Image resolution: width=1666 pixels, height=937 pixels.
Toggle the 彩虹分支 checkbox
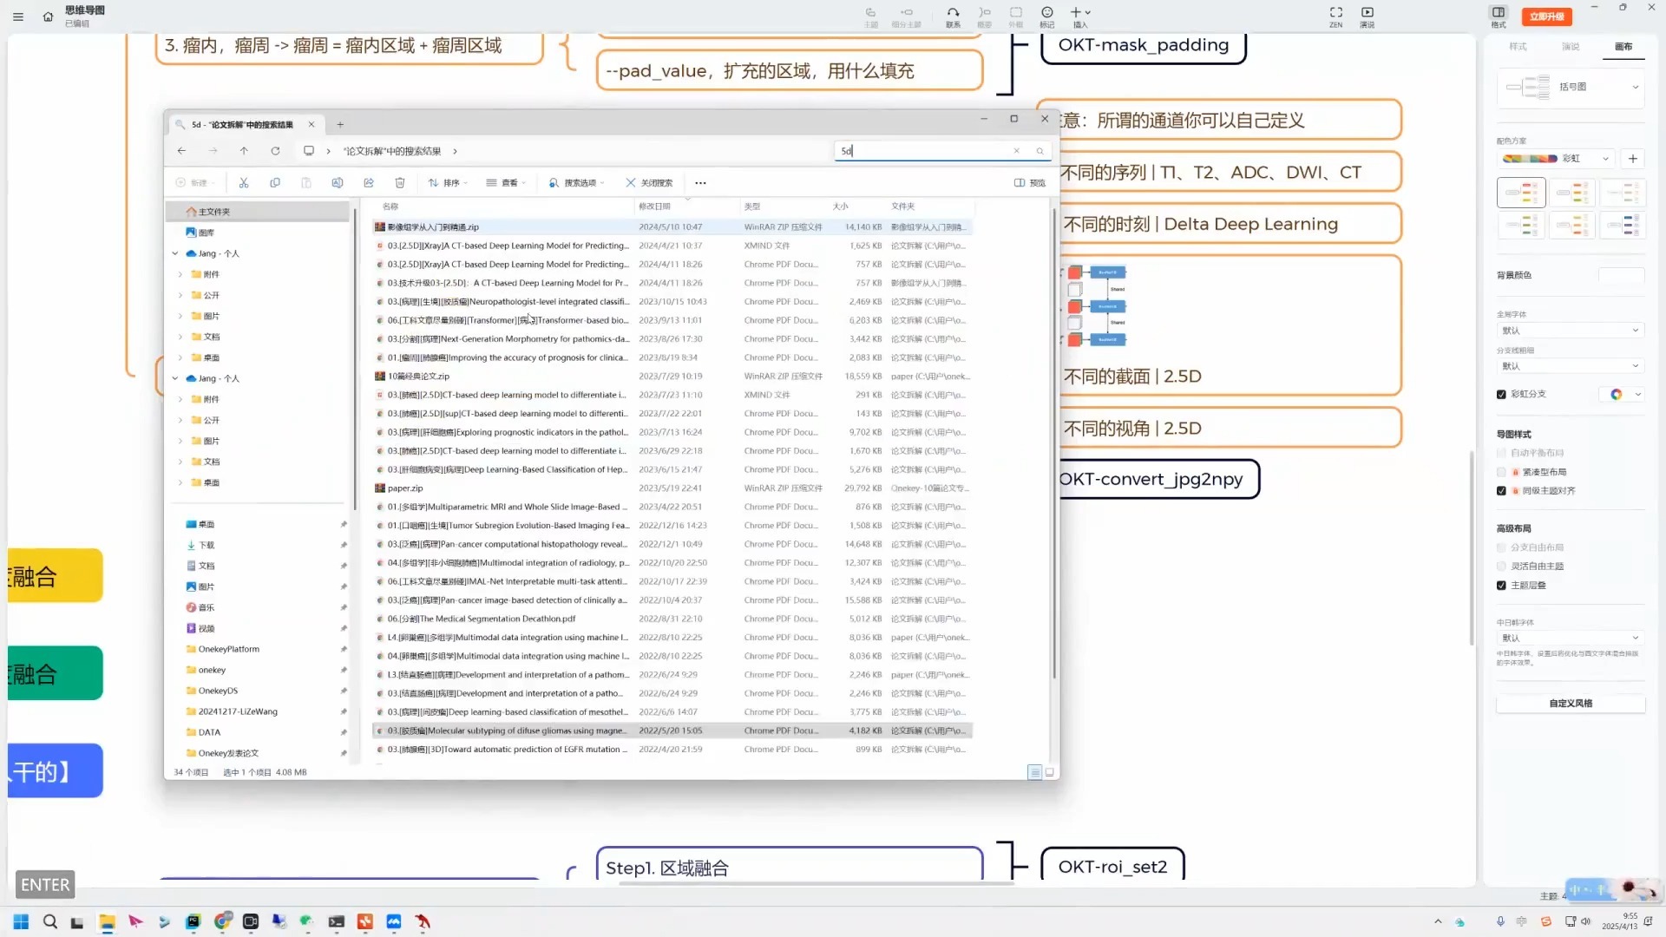coord(1501,395)
